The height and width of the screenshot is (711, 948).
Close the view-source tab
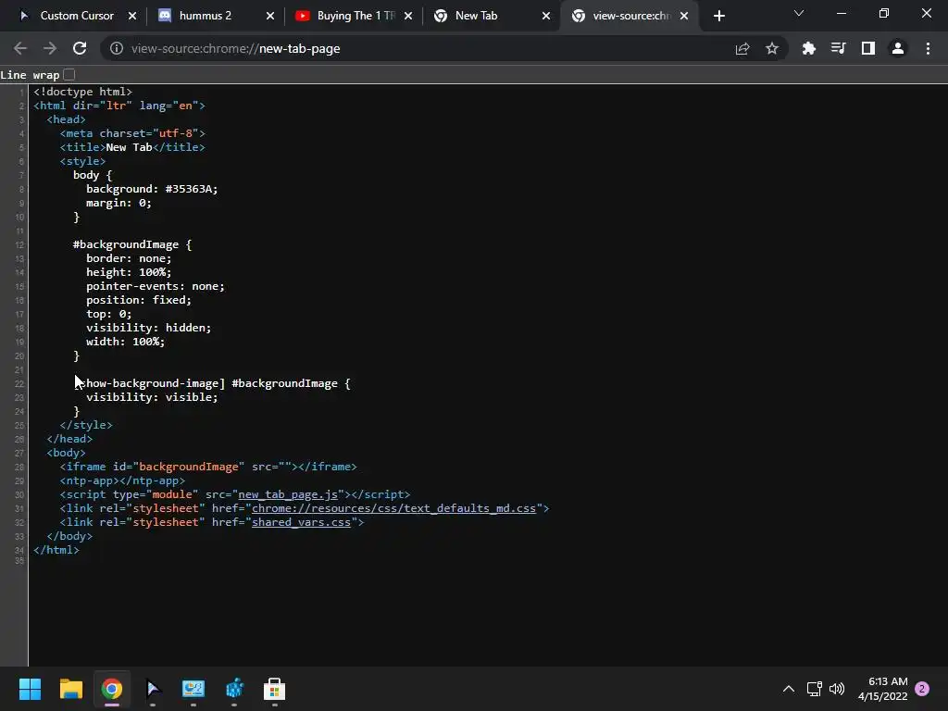(684, 17)
